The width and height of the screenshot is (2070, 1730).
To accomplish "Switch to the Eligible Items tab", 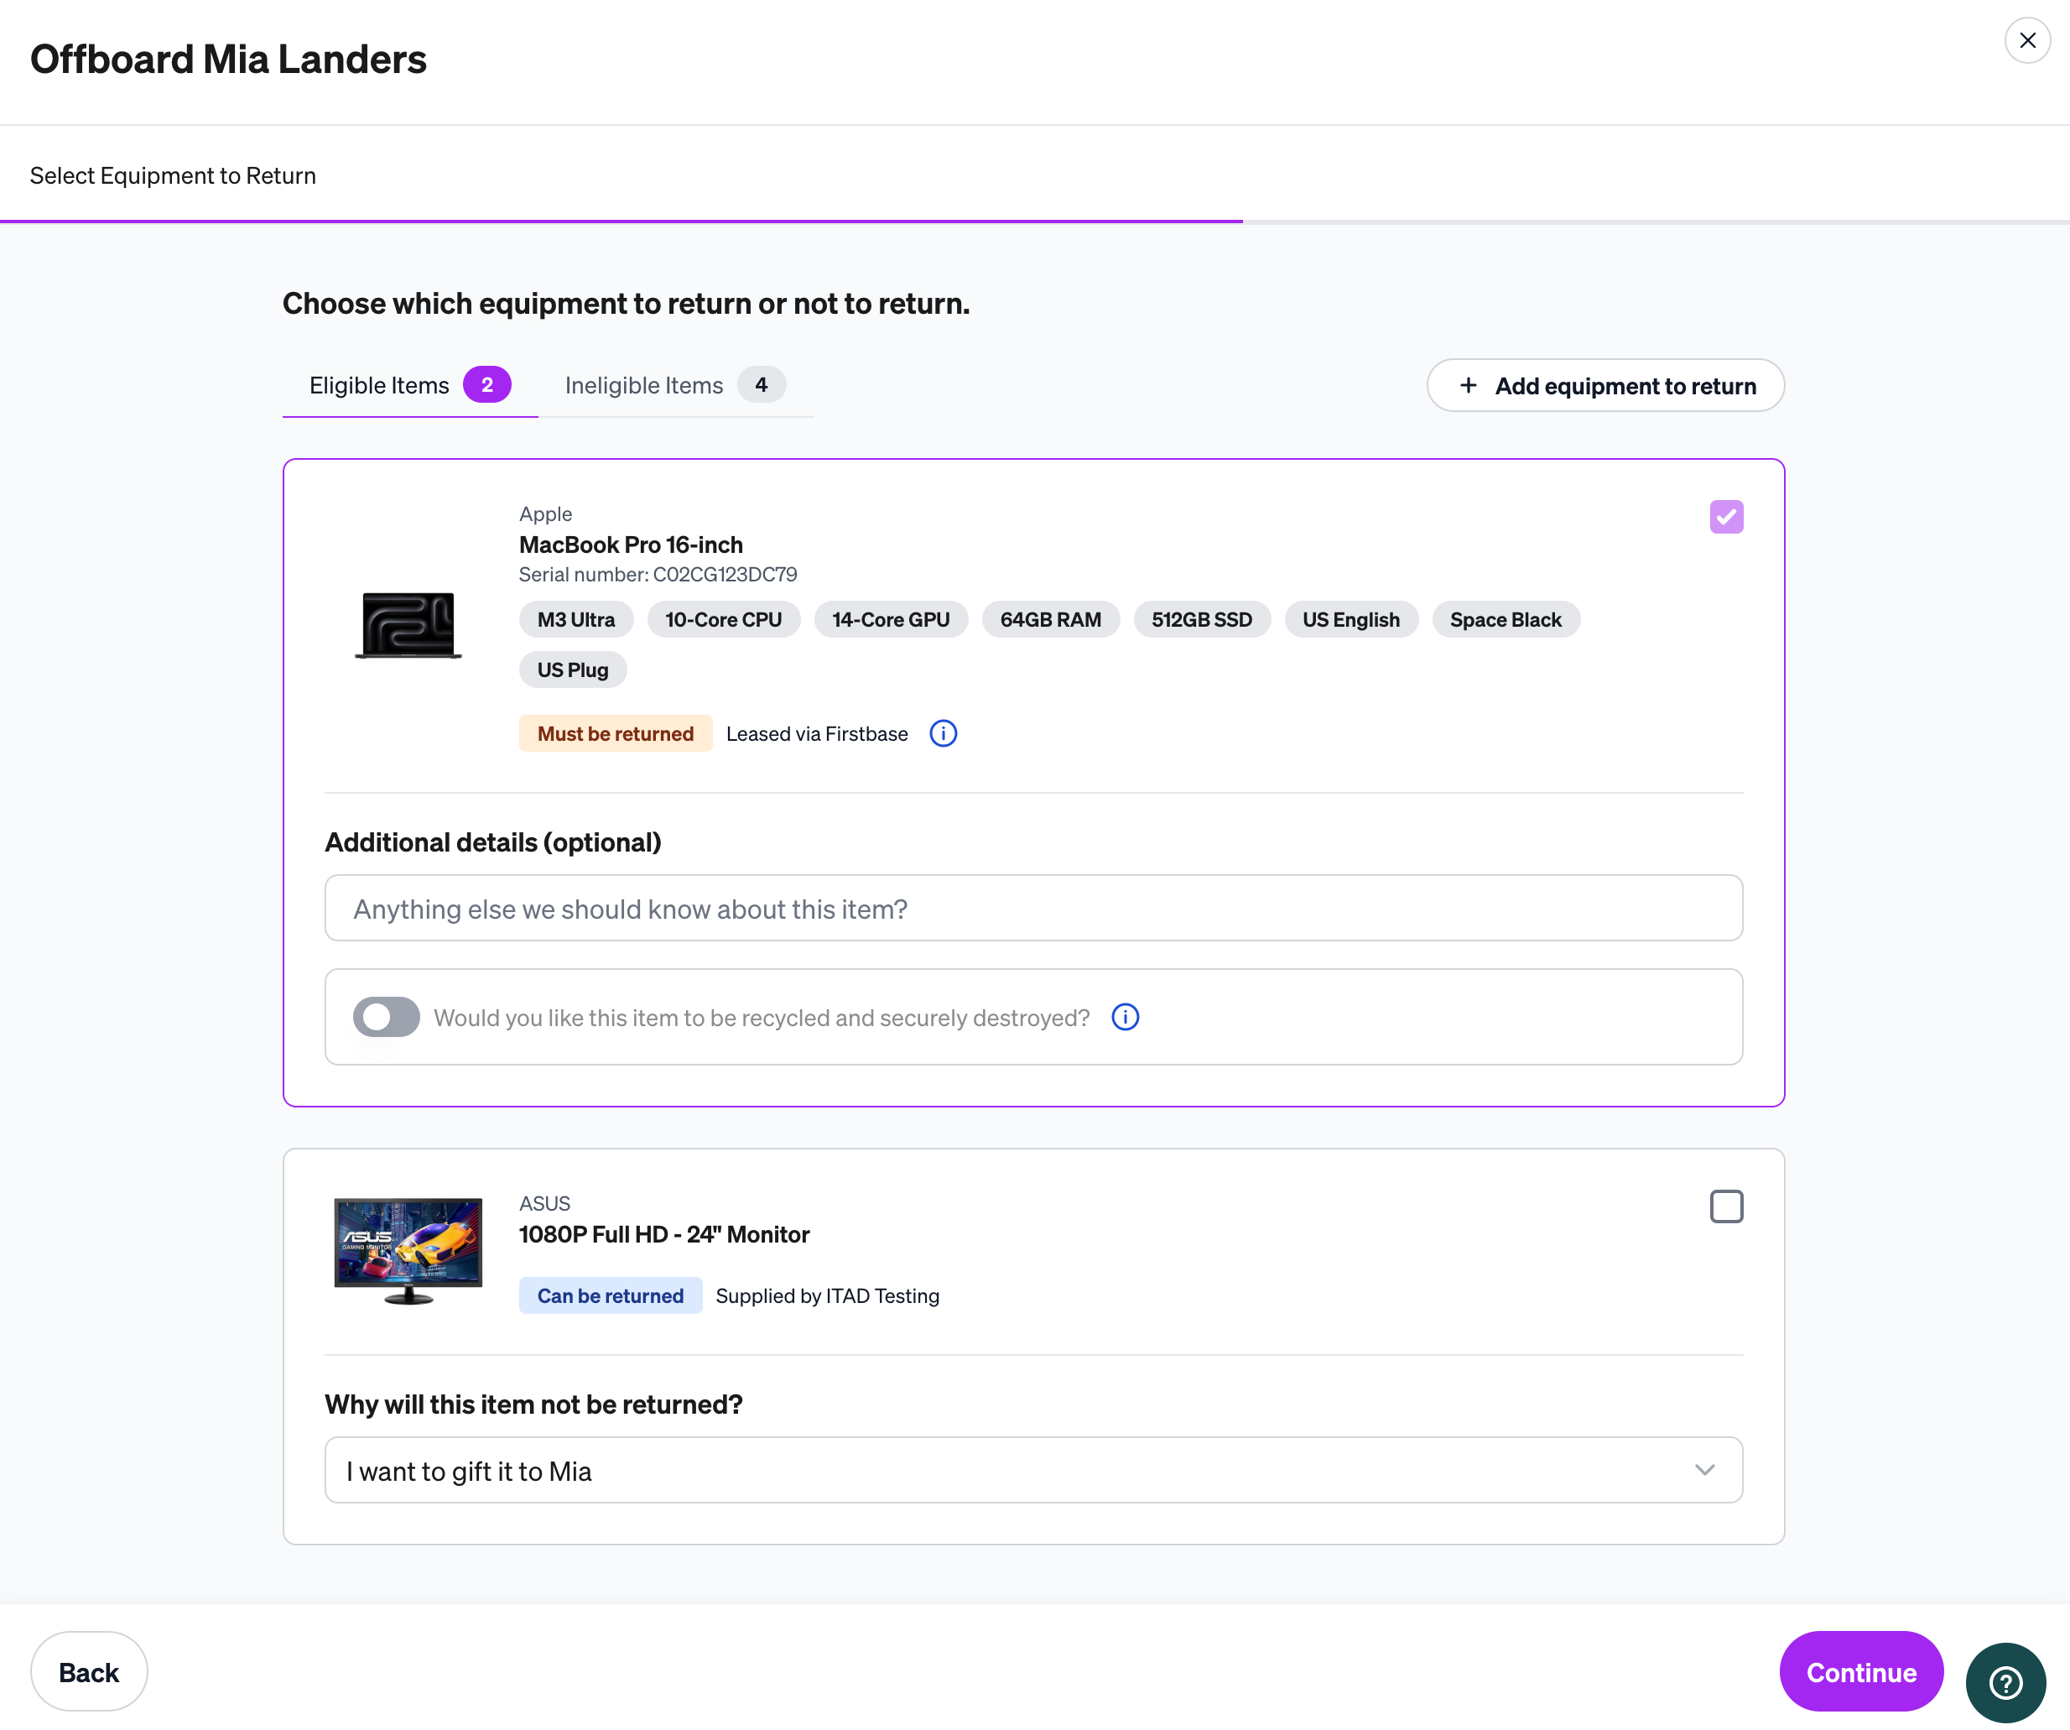I will [x=410, y=385].
